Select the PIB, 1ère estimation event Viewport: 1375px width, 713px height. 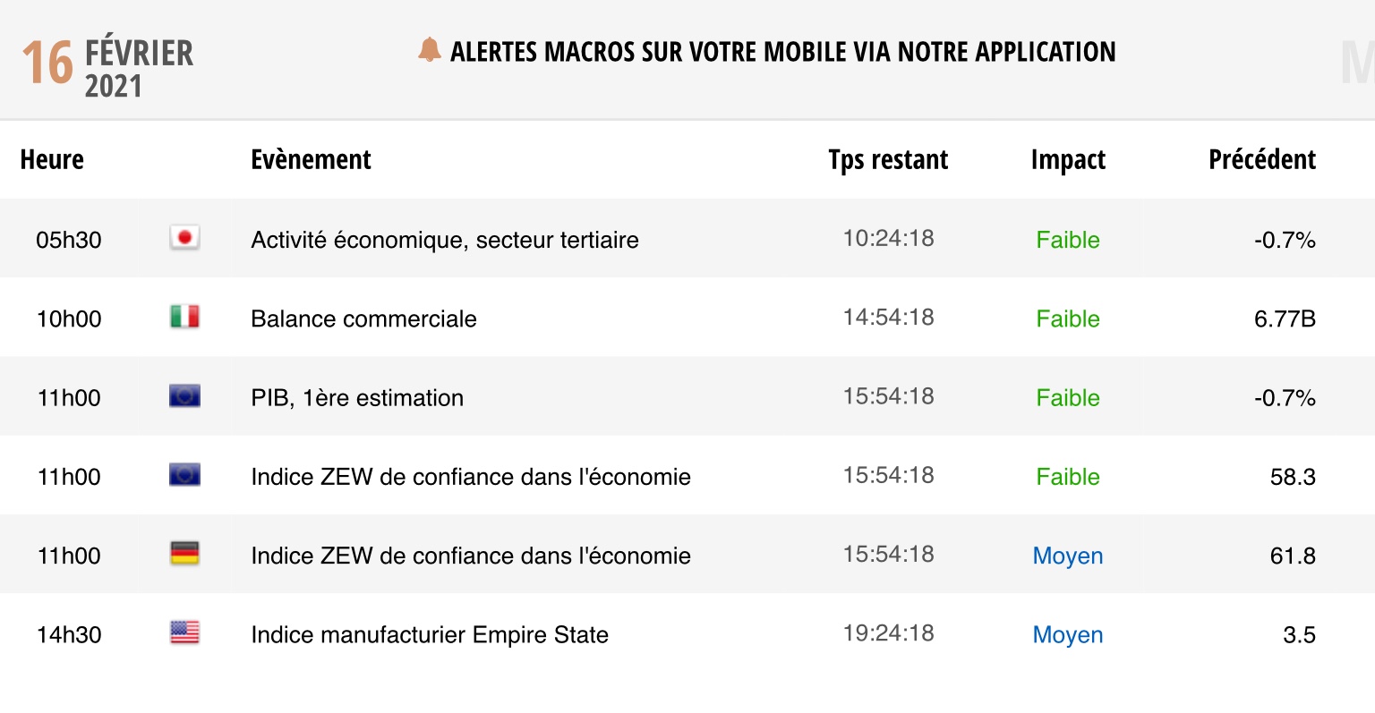point(357,398)
